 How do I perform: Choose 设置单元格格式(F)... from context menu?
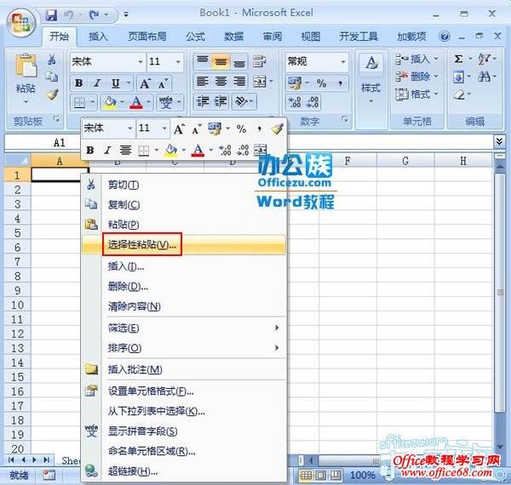coord(184,391)
